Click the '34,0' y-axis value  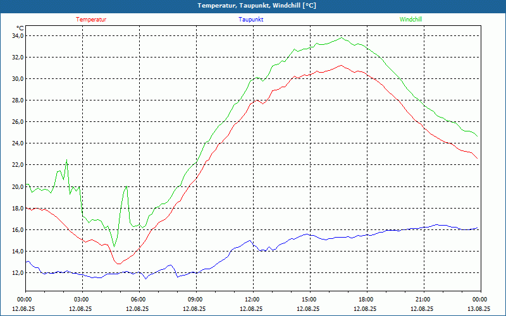(x=18, y=36)
